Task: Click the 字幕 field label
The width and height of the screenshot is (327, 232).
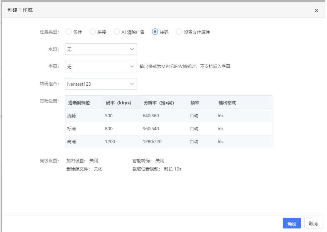Action: pos(54,67)
